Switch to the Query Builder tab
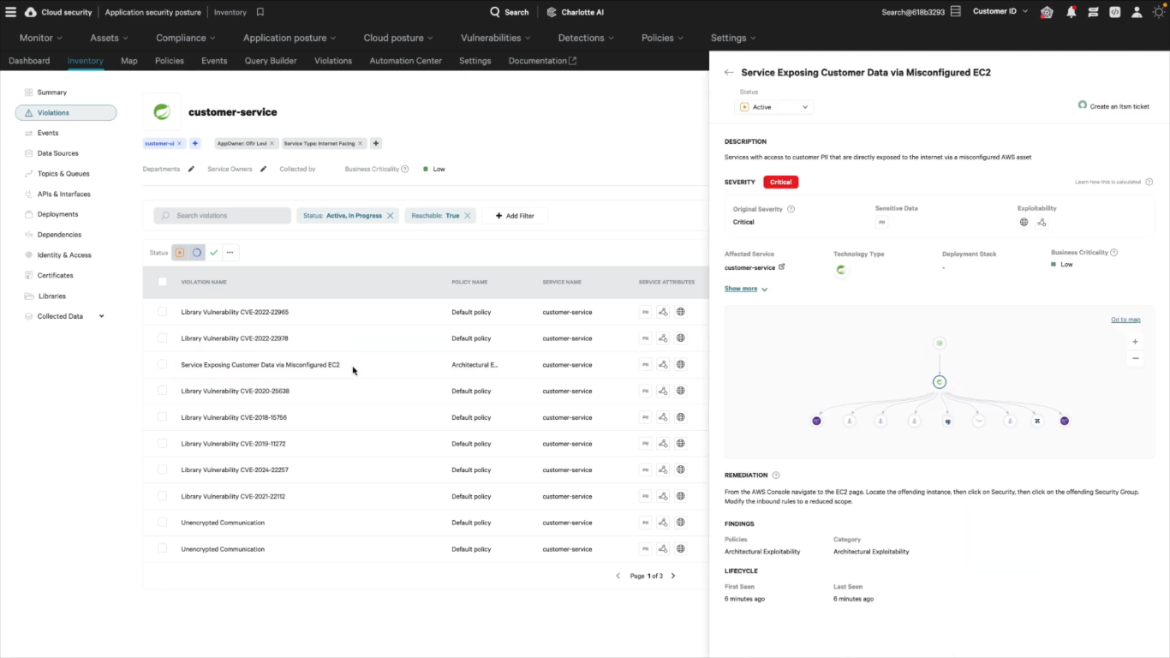Viewport: 1170px width, 658px height. pos(271,61)
